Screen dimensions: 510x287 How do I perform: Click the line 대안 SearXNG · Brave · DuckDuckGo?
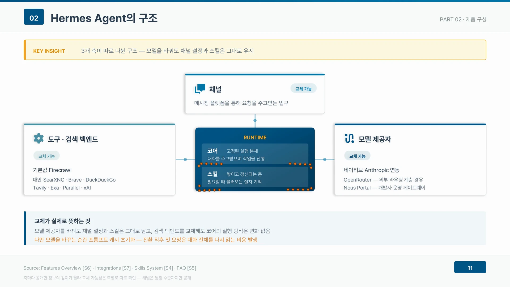point(74,180)
